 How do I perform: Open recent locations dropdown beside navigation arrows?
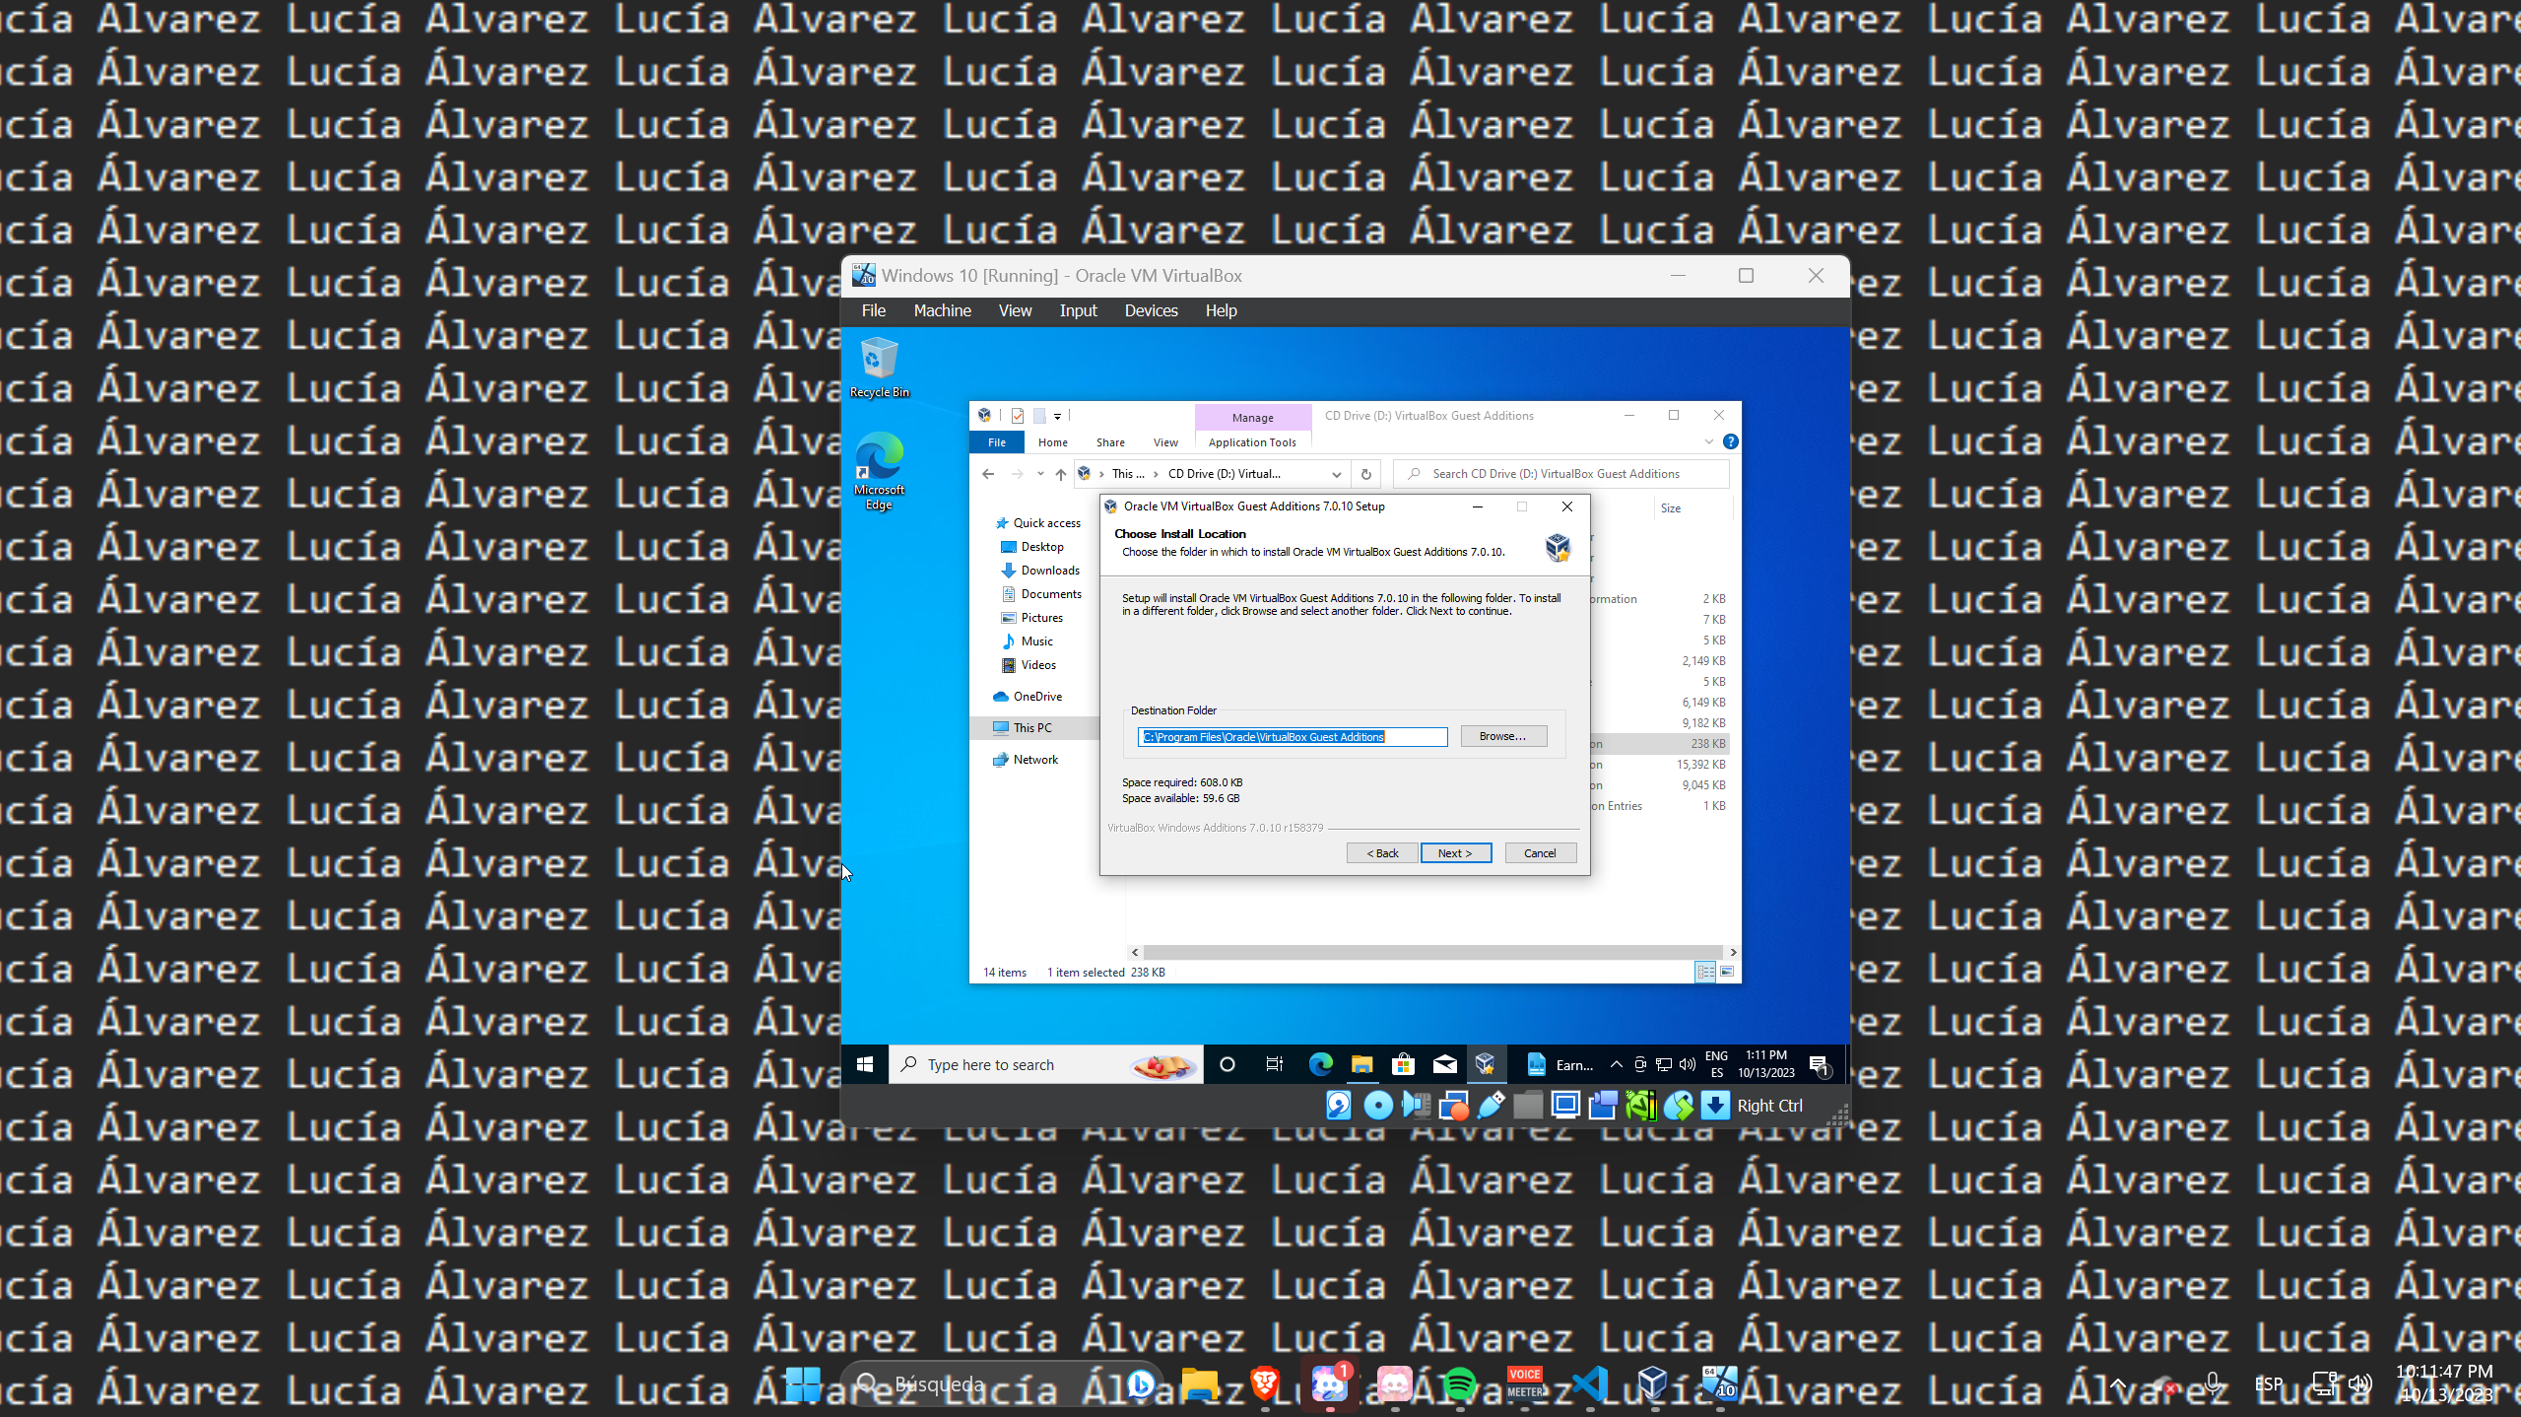1039,475
